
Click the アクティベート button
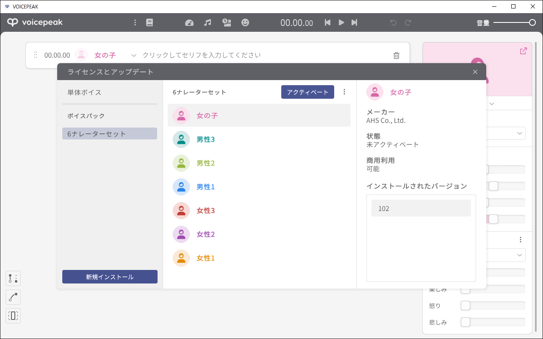308,92
